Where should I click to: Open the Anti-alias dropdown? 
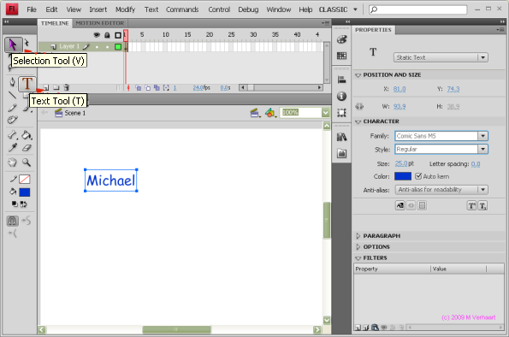(441, 190)
